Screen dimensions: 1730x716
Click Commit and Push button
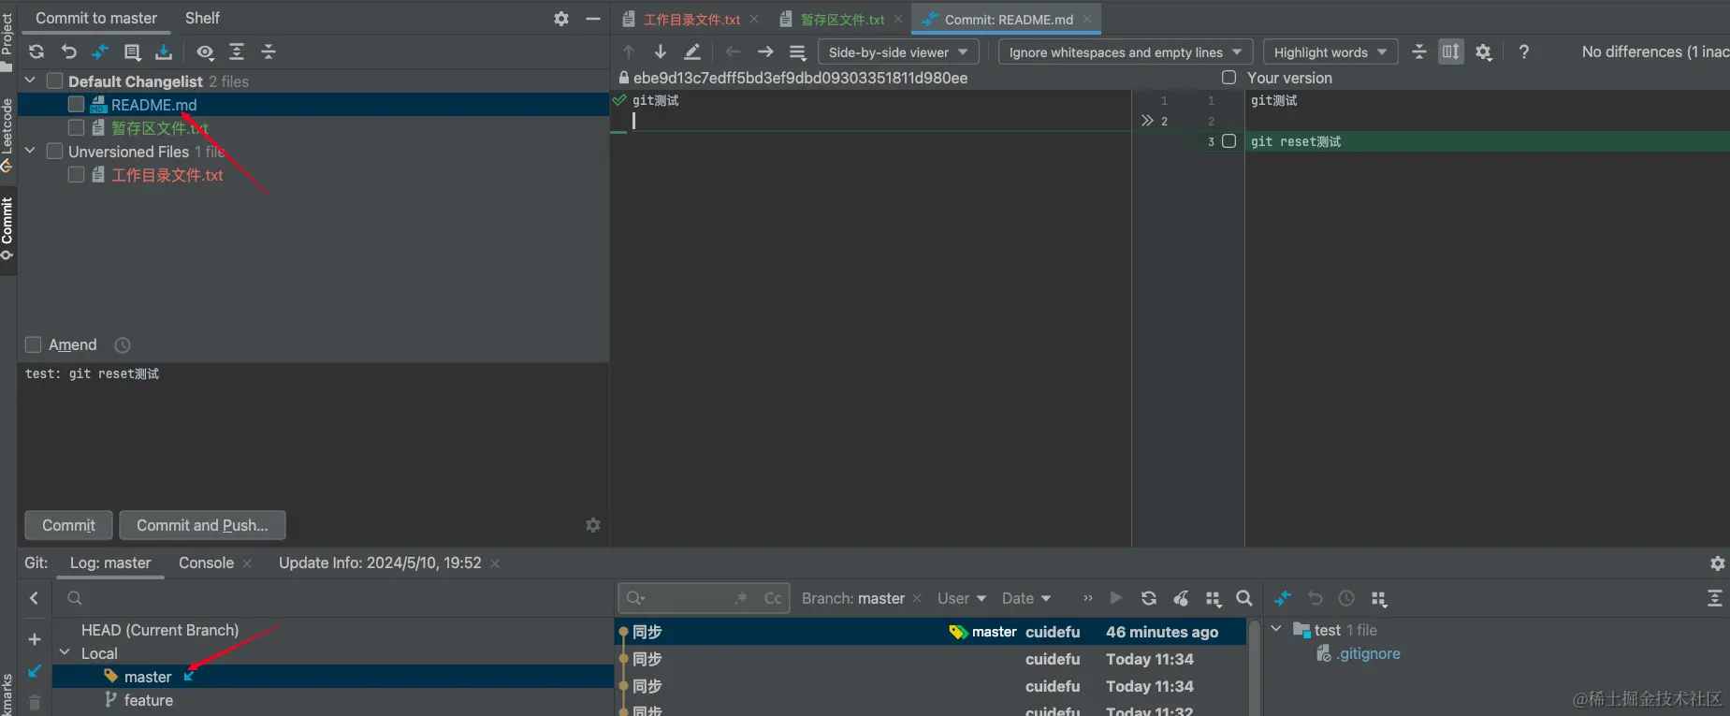click(x=202, y=526)
